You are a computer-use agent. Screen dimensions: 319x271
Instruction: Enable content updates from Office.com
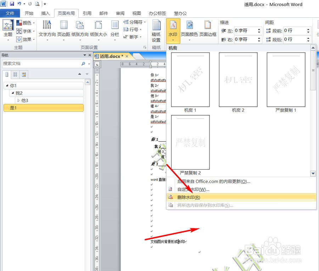click(x=241, y=181)
